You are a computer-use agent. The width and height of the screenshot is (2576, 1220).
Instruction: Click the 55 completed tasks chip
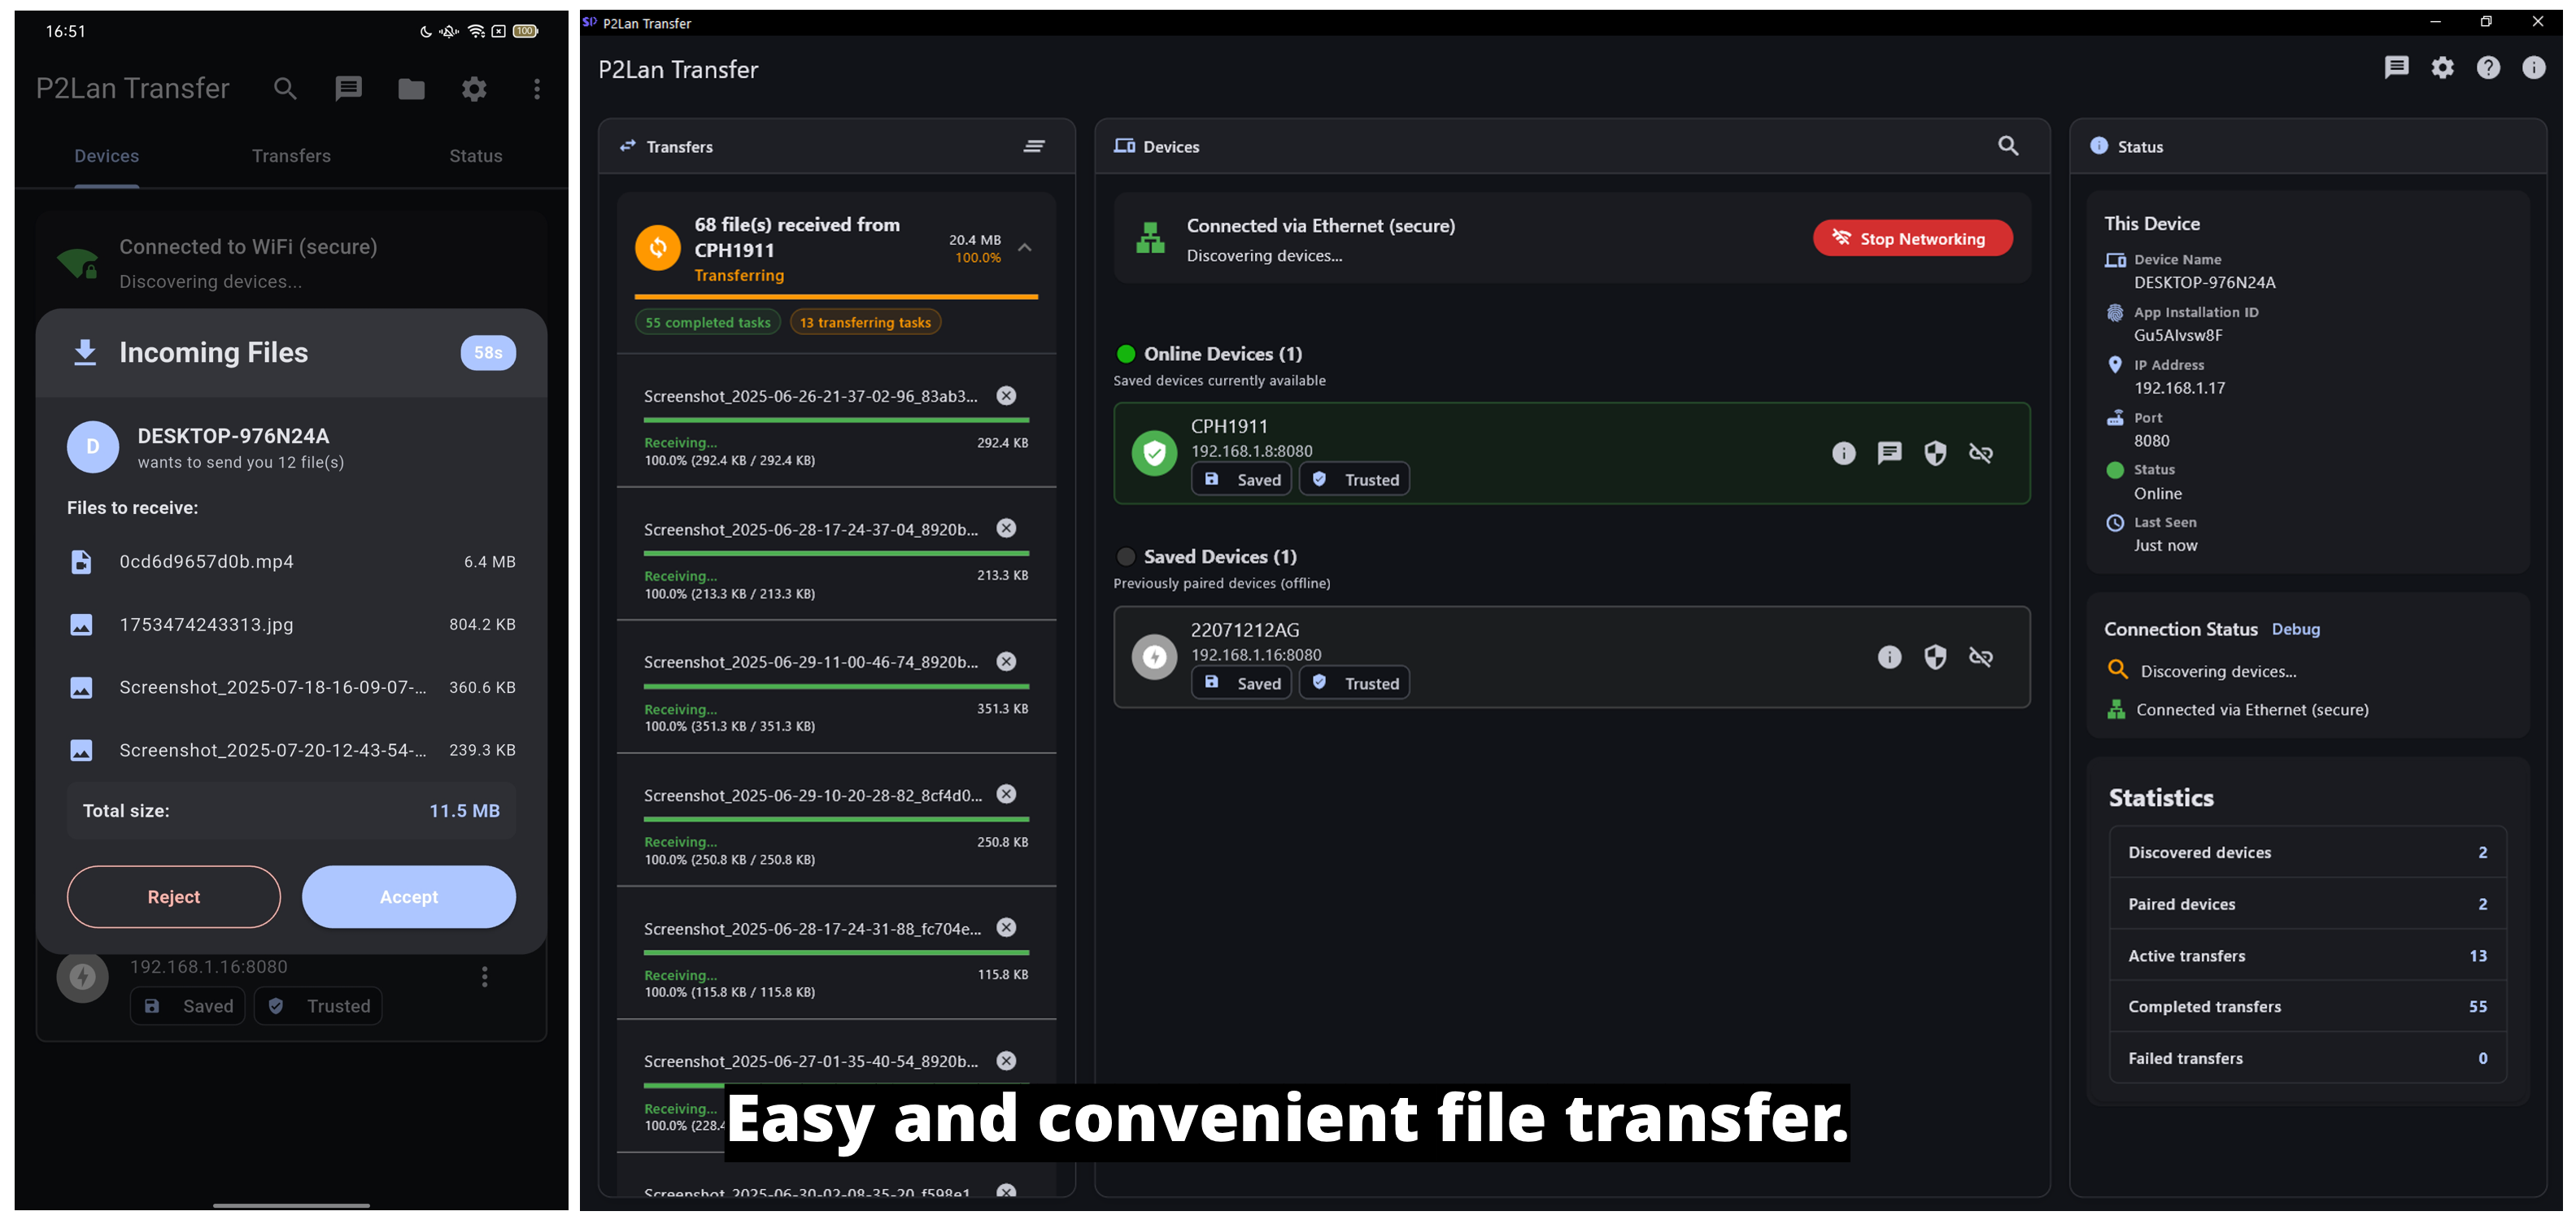[708, 322]
